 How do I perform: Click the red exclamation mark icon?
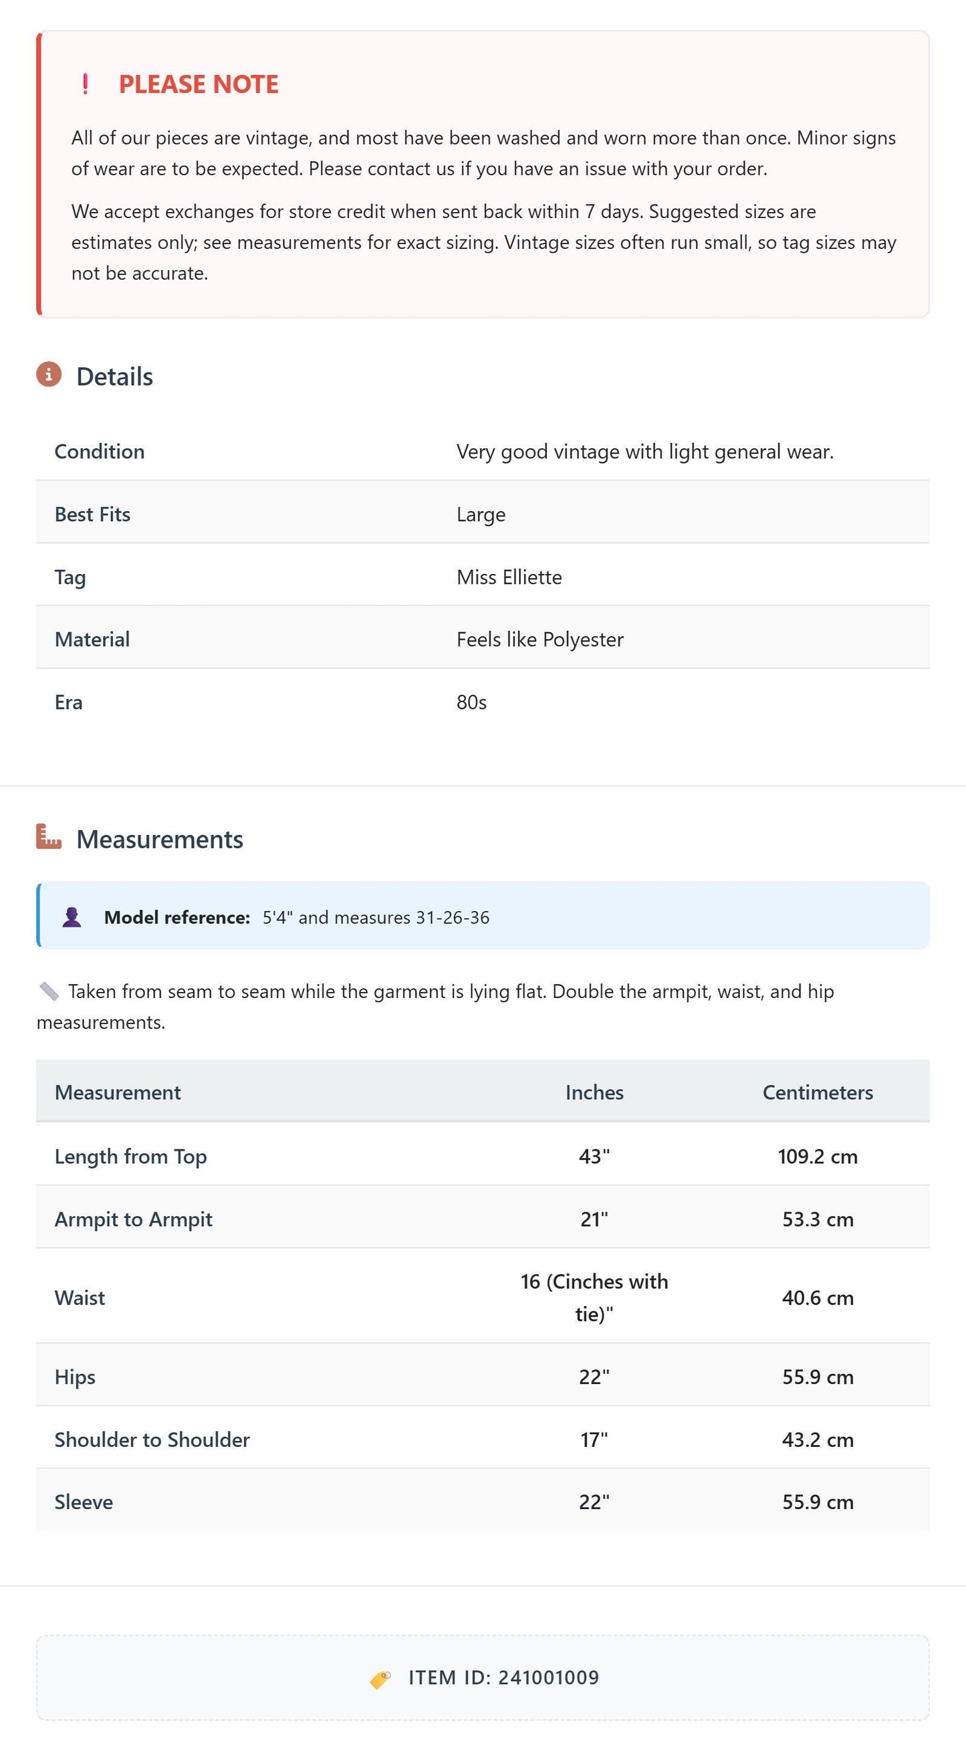tap(85, 84)
